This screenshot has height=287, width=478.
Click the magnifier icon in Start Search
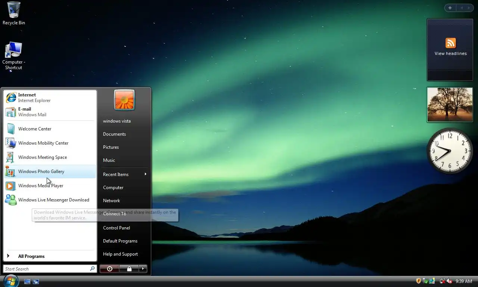click(x=92, y=269)
